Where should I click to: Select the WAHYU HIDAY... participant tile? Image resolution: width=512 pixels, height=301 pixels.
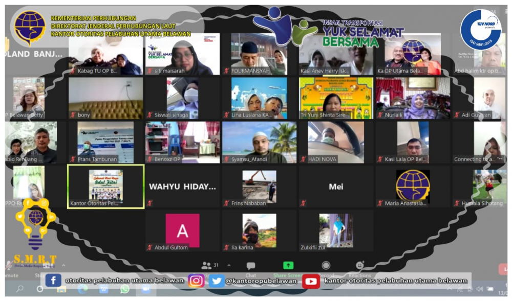pos(183,187)
